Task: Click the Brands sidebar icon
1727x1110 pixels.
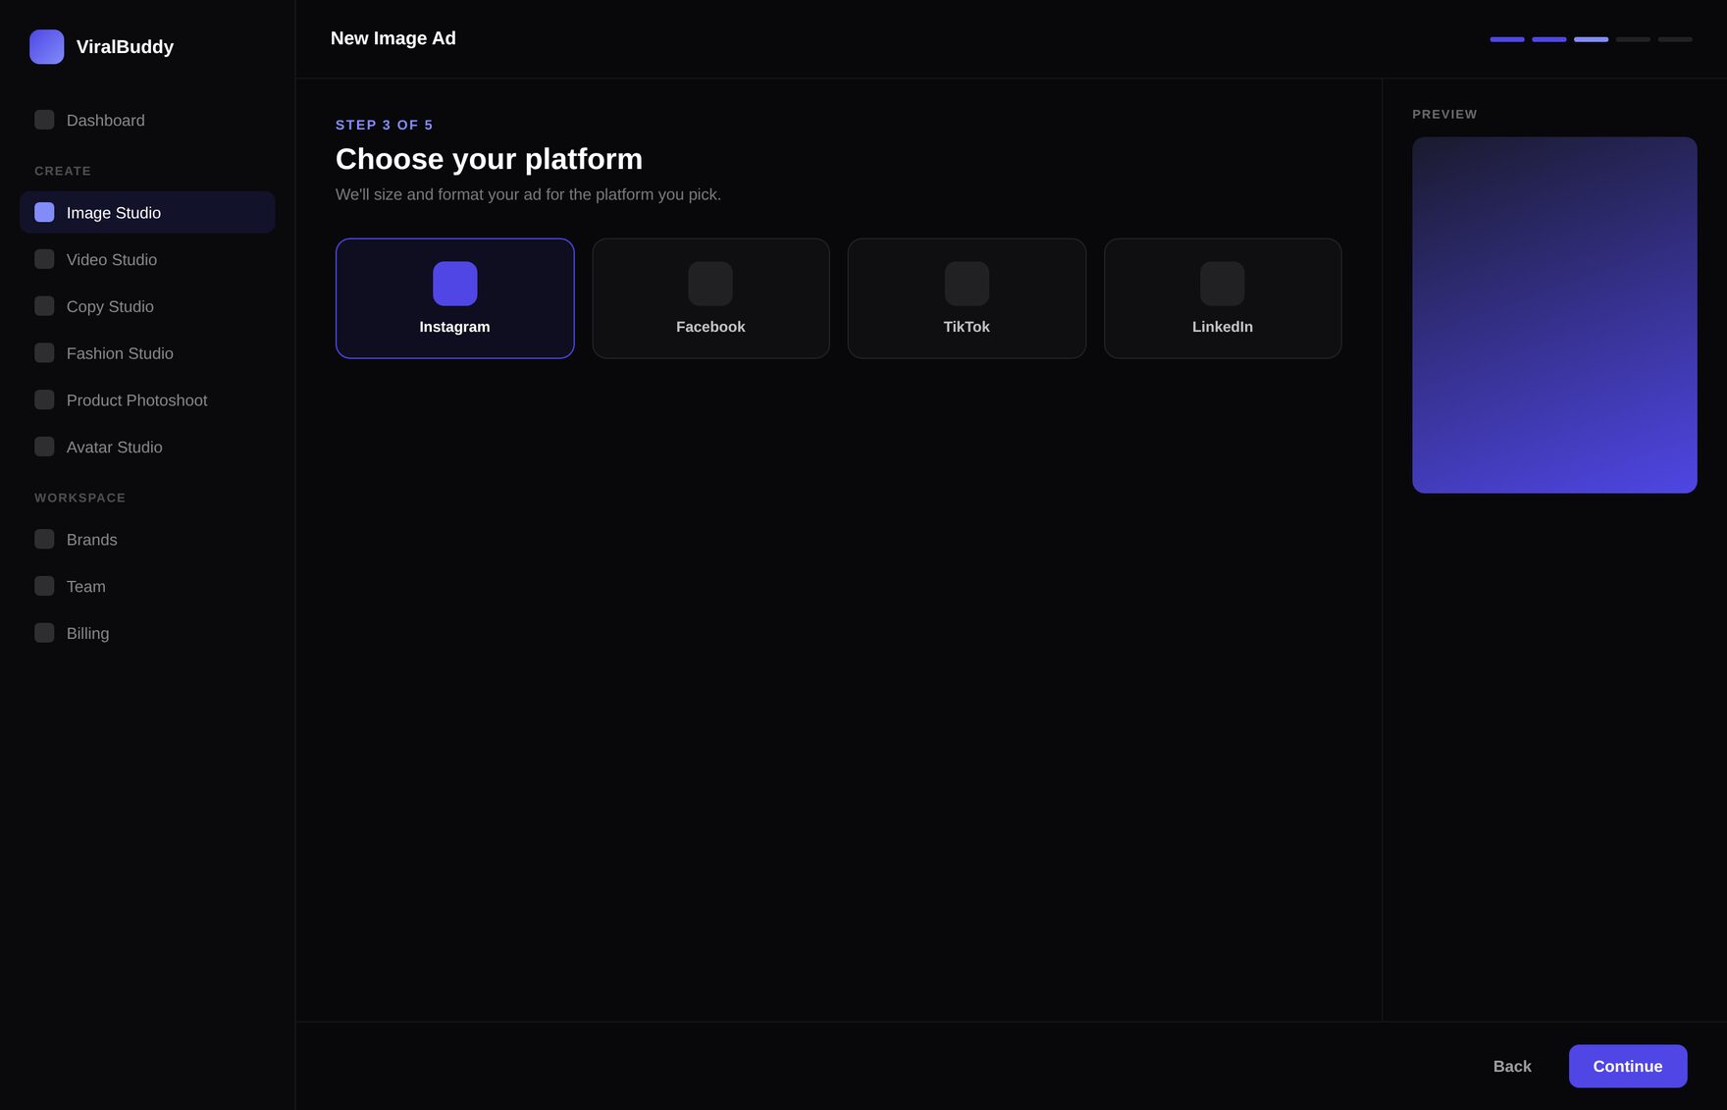Action: (44, 539)
